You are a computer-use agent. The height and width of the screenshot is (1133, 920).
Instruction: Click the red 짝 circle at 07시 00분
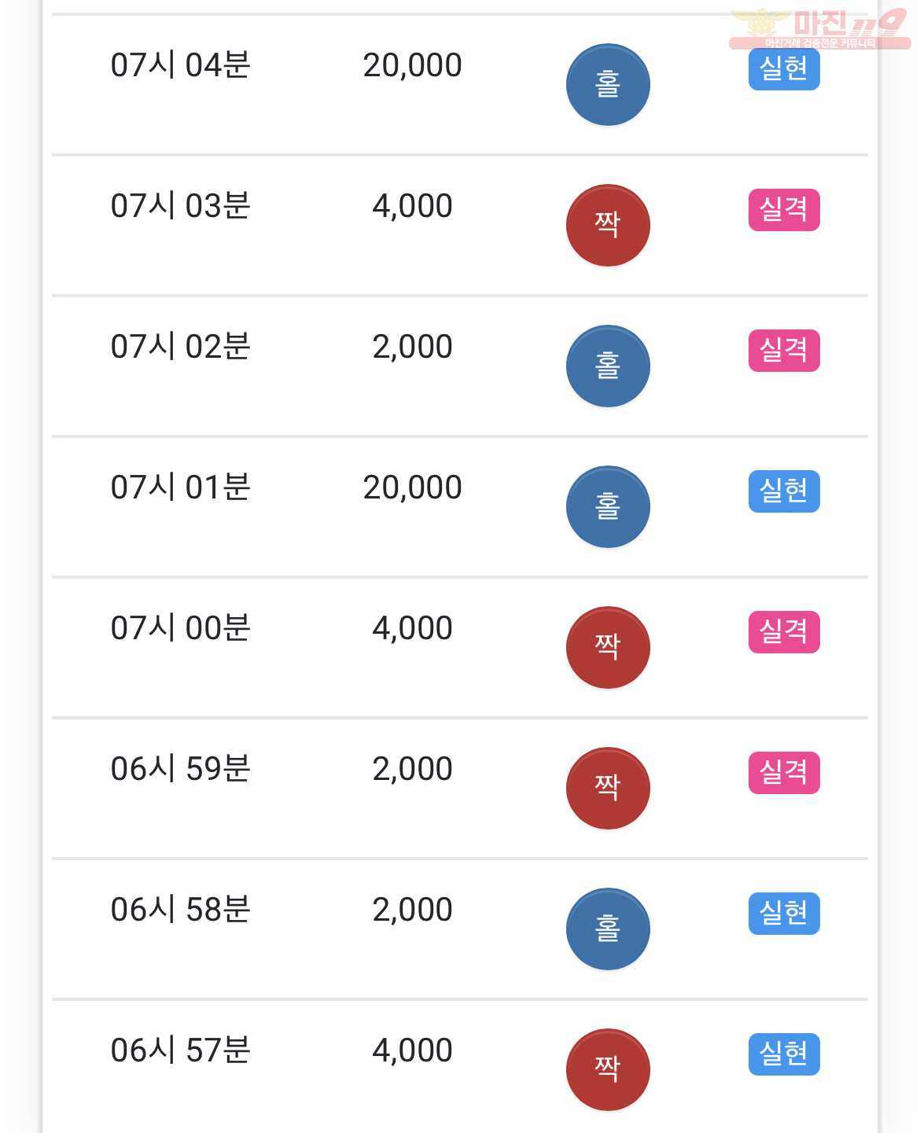point(608,647)
